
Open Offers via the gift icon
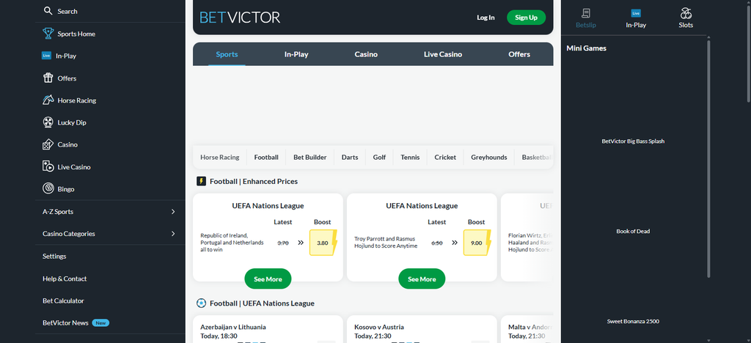click(x=48, y=78)
